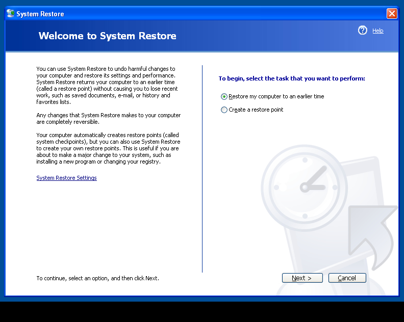The height and width of the screenshot is (322, 404).
Task: Click the "To begin, select the task" prompt
Action: (292, 78)
